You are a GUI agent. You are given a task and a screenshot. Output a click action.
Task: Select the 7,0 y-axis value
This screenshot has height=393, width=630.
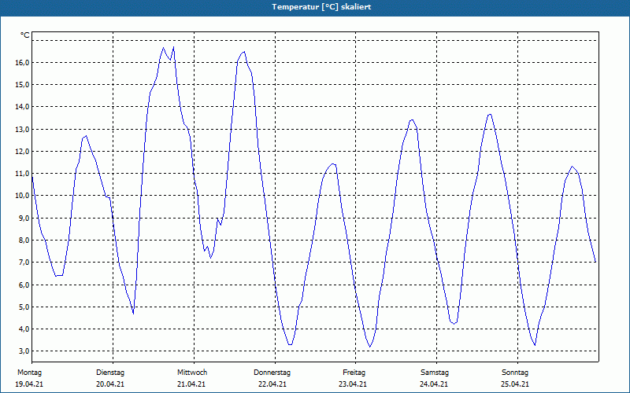(24, 263)
